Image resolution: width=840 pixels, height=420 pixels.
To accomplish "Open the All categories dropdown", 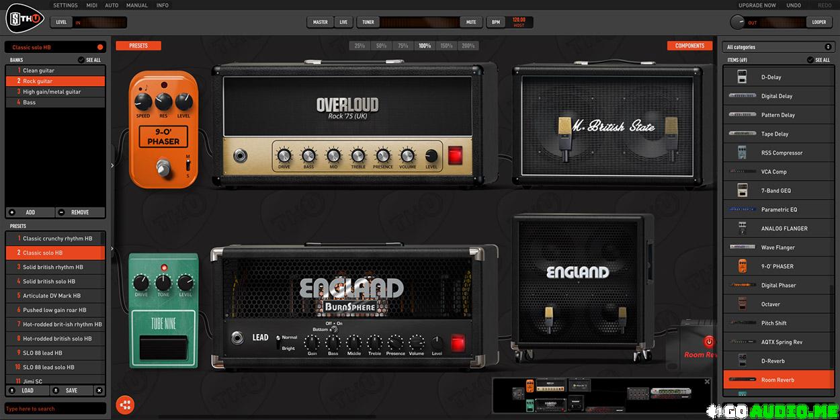I will tap(778, 47).
